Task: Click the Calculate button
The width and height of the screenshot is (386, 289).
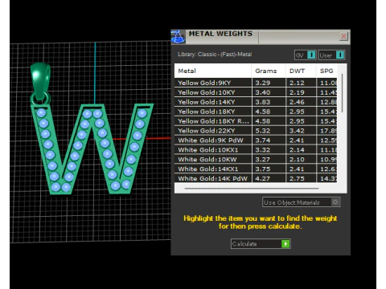Action: 261,244
